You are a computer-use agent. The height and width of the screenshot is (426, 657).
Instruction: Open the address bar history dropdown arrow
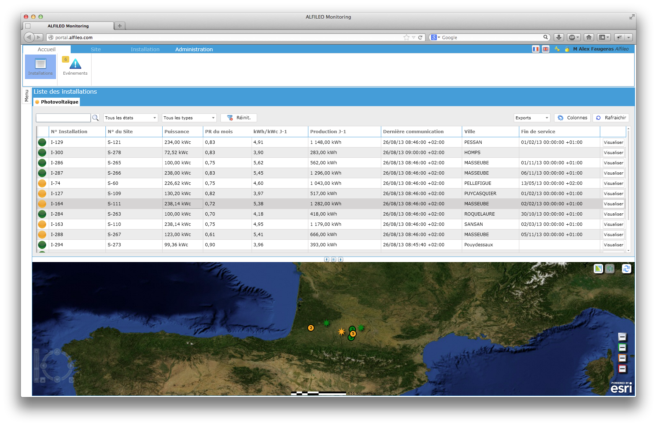pyautogui.click(x=413, y=37)
